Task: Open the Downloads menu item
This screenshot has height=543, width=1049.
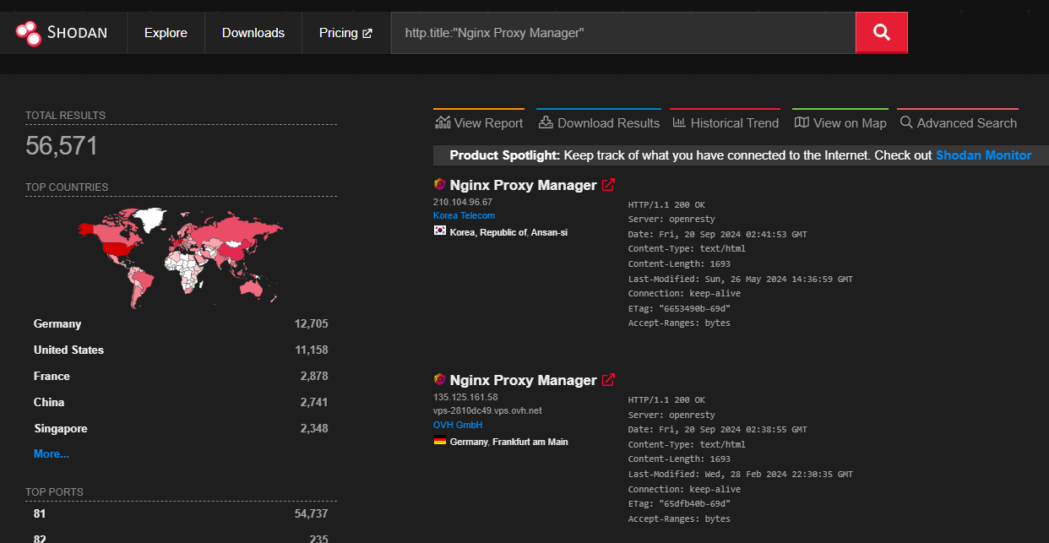Action: (253, 33)
